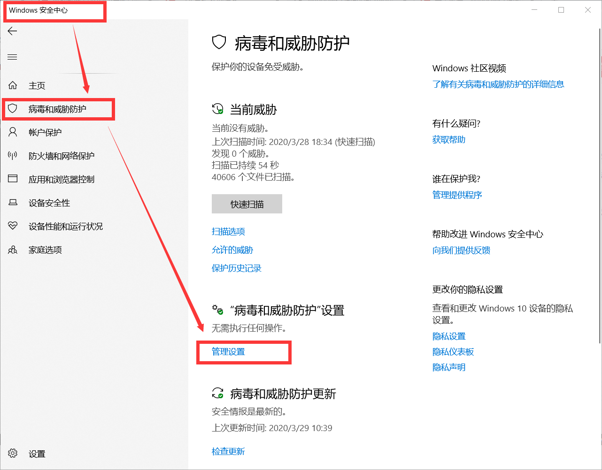View 保护历史记录 link
The height and width of the screenshot is (470, 602).
click(237, 268)
